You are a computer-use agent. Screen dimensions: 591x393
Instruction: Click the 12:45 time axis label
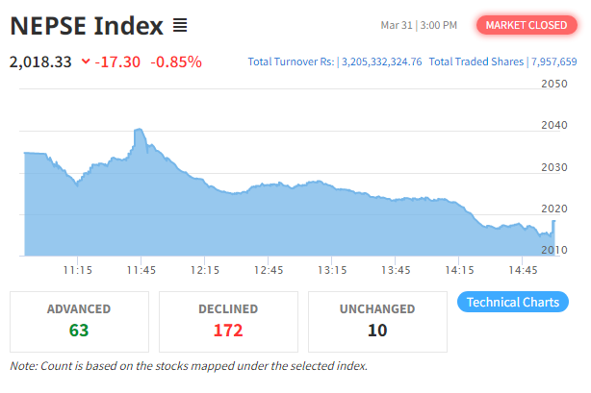point(268,270)
